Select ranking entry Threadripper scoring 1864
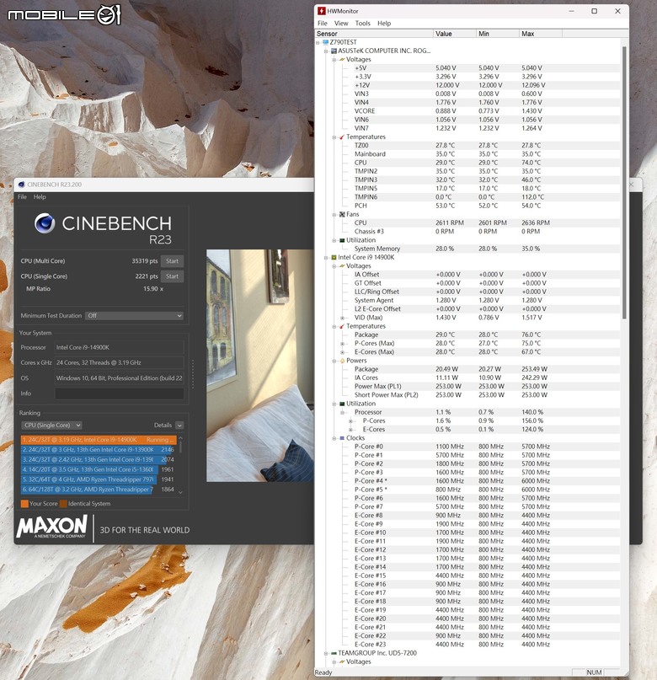Viewport: 657px width, 680px height. tap(99, 490)
